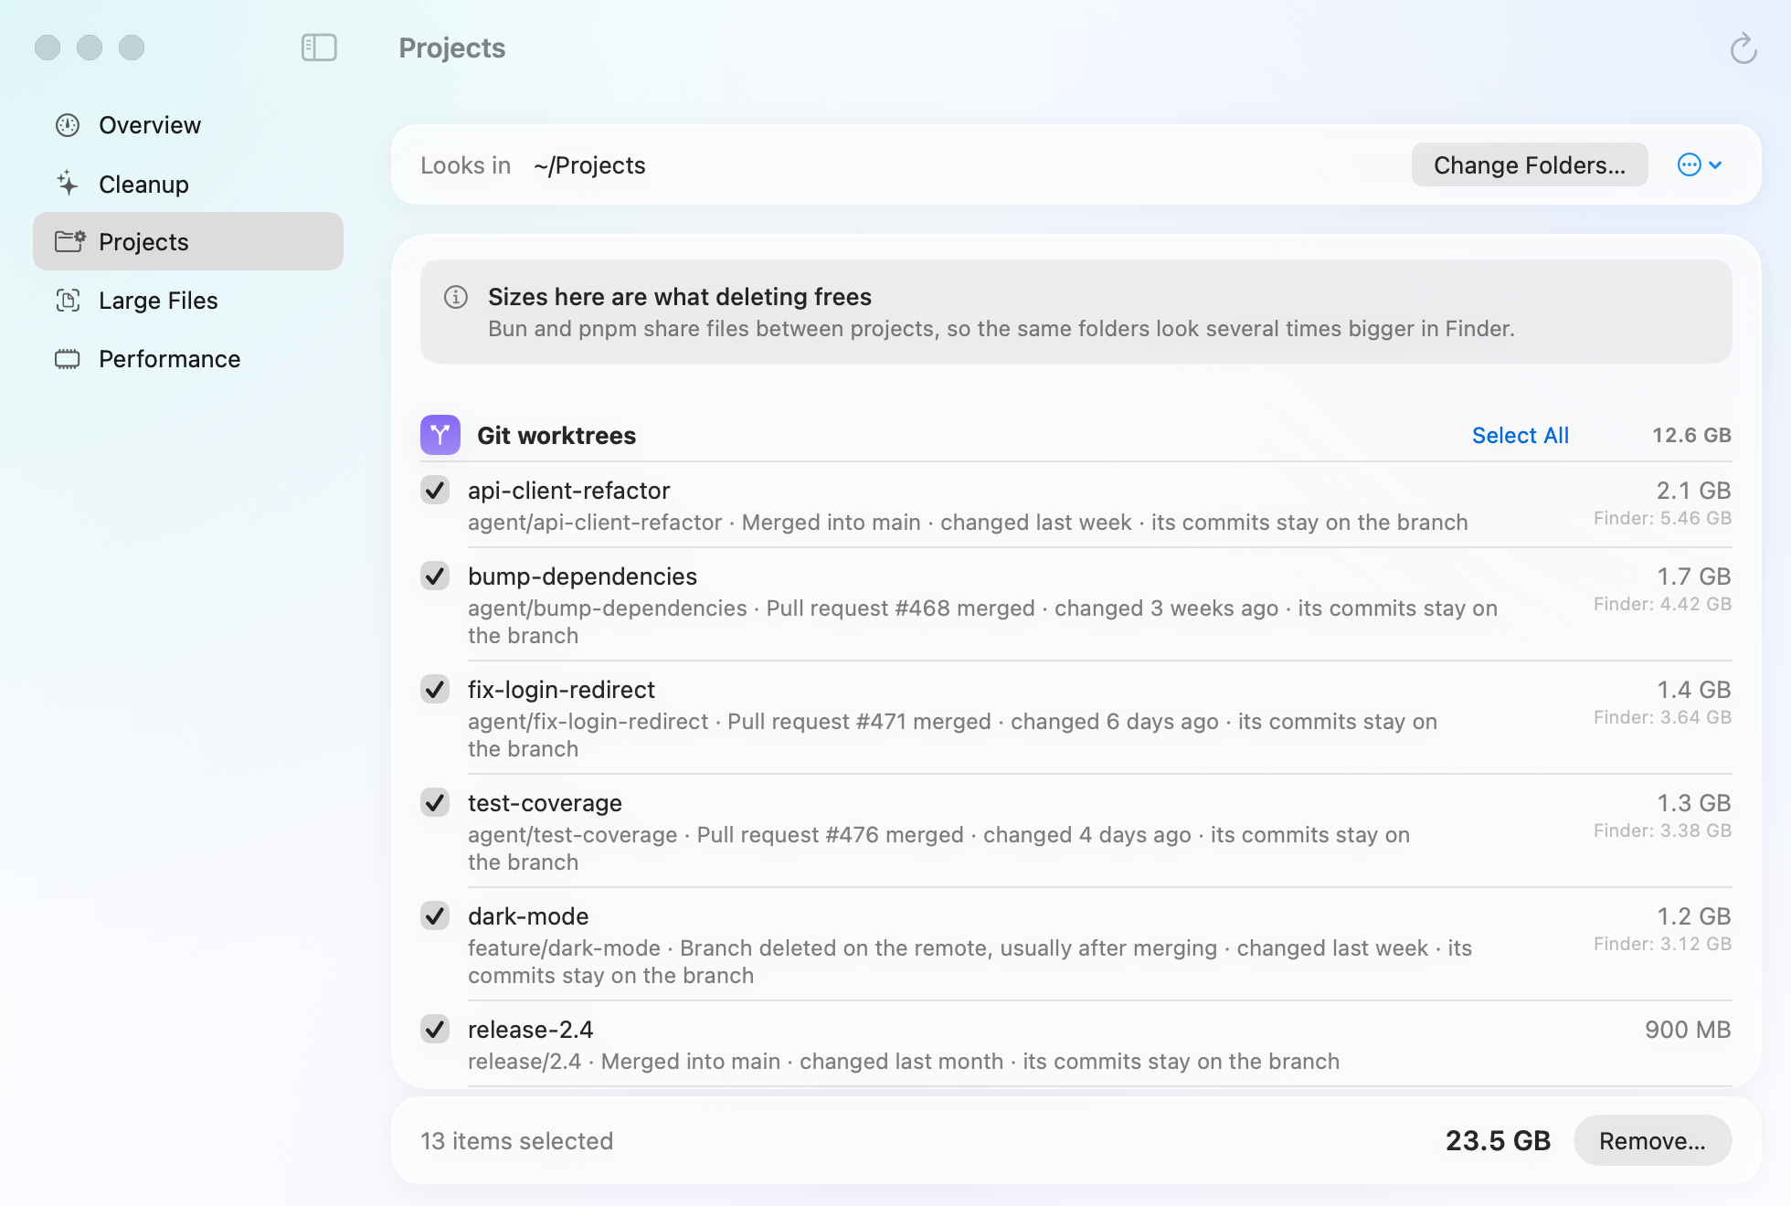Deselect the dark-mode worktree checkbox
Viewport: 1791px width, 1206px height.
(x=435, y=916)
